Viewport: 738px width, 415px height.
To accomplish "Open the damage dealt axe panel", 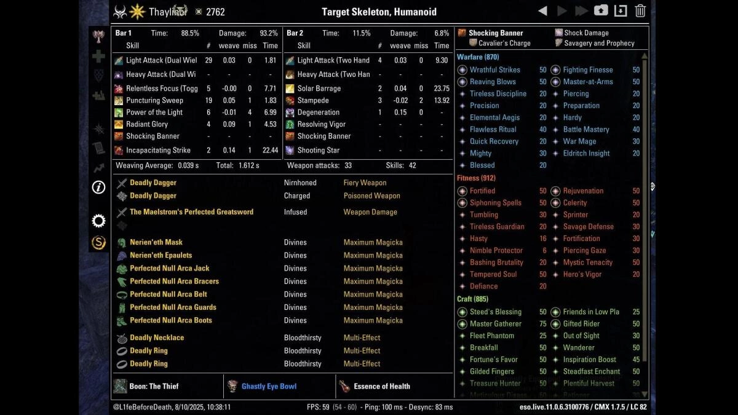I will tap(98, 36).
